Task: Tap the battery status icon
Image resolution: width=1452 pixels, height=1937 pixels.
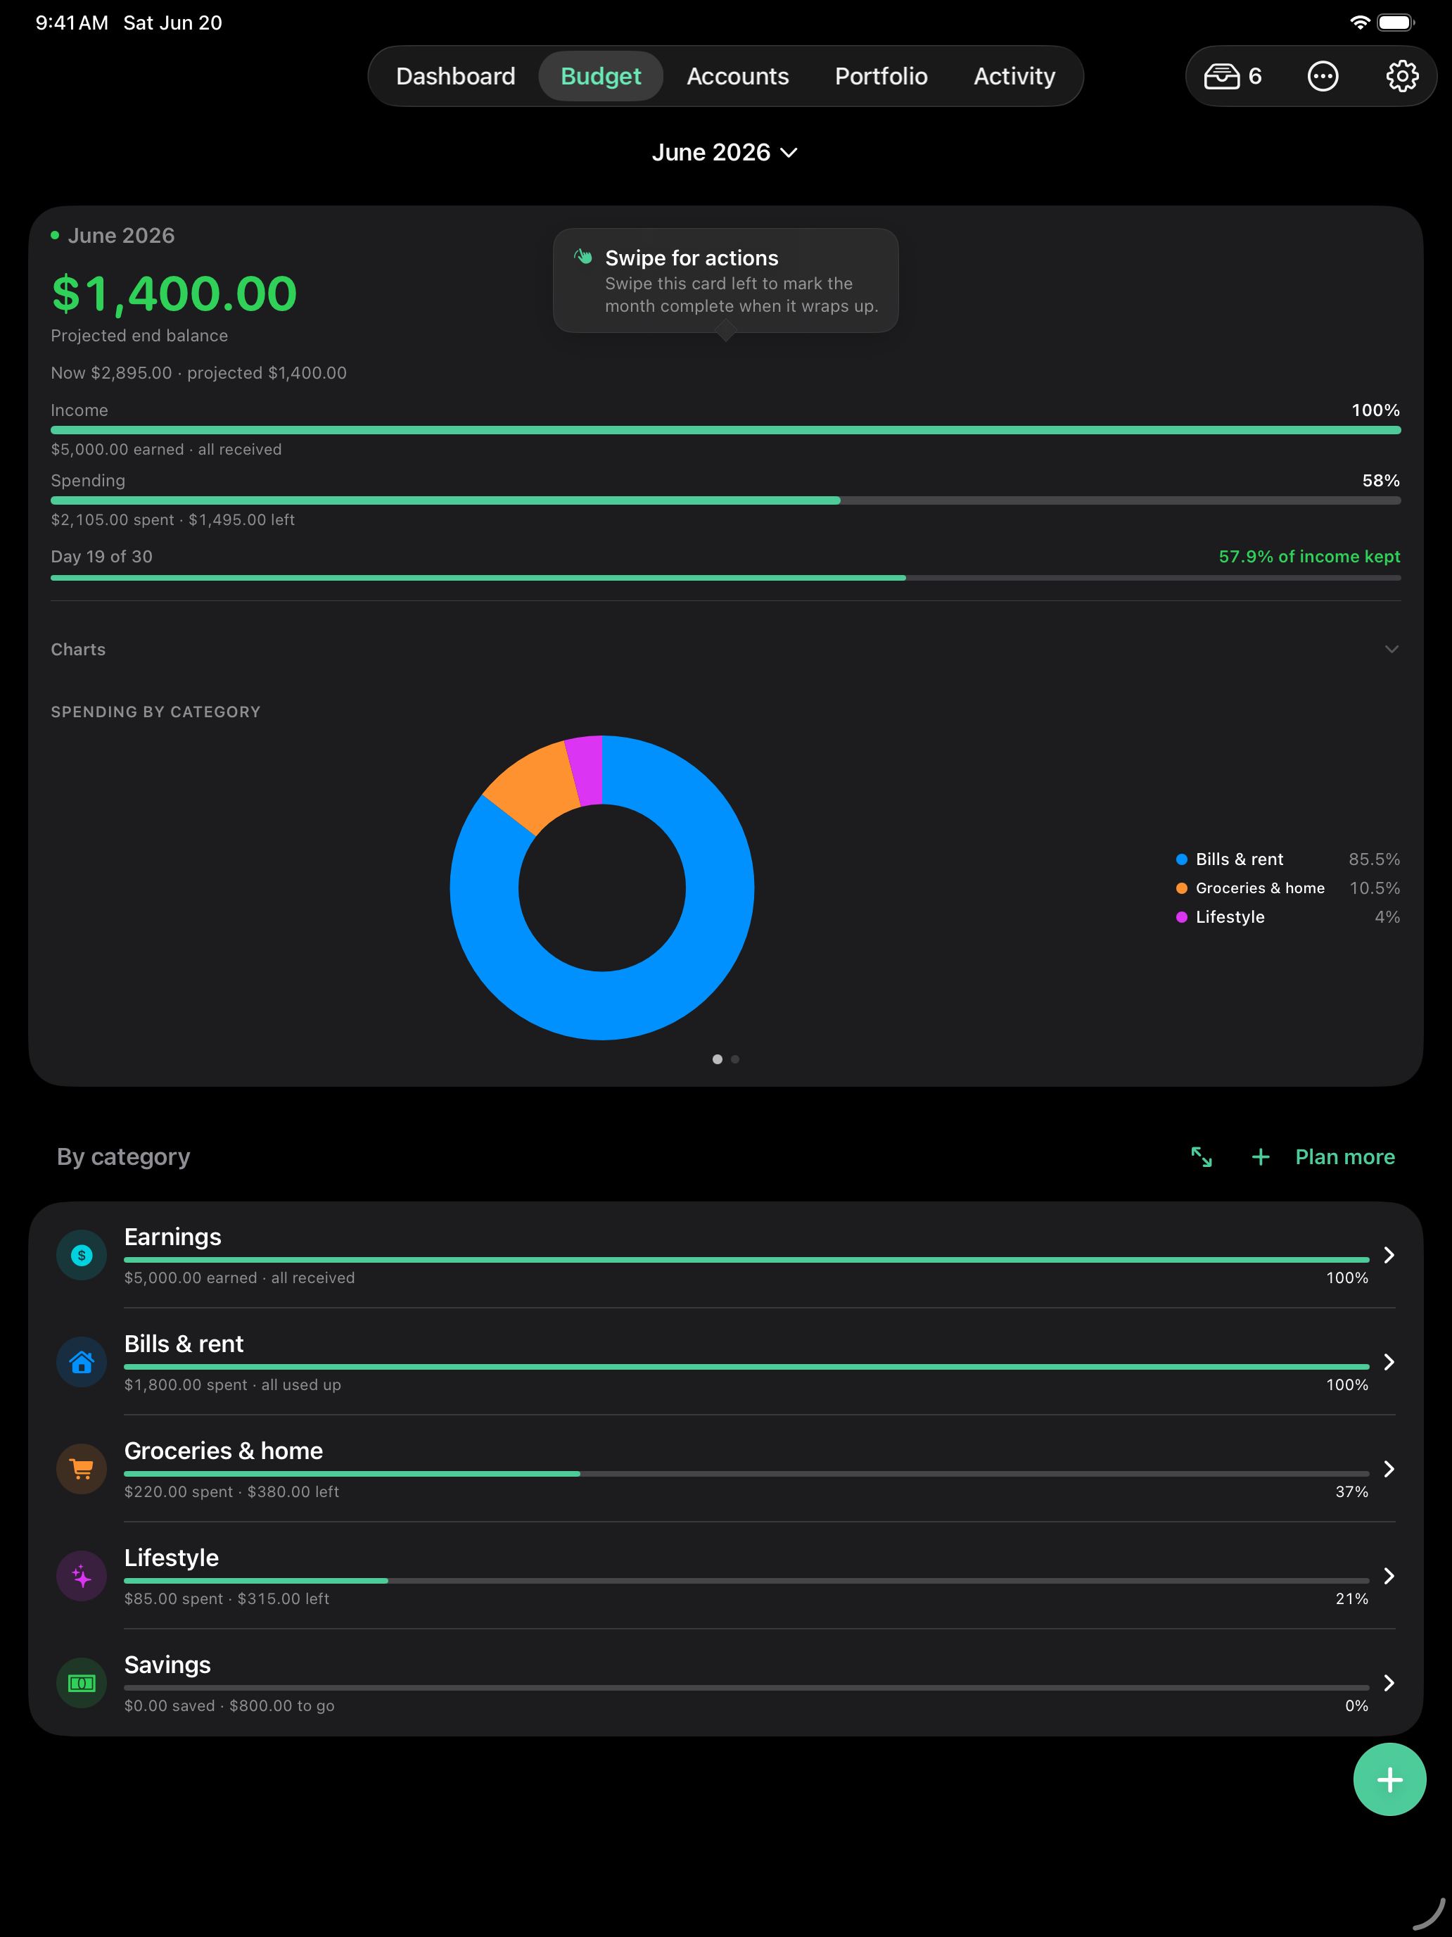Action: click(x=1395, y=23)
